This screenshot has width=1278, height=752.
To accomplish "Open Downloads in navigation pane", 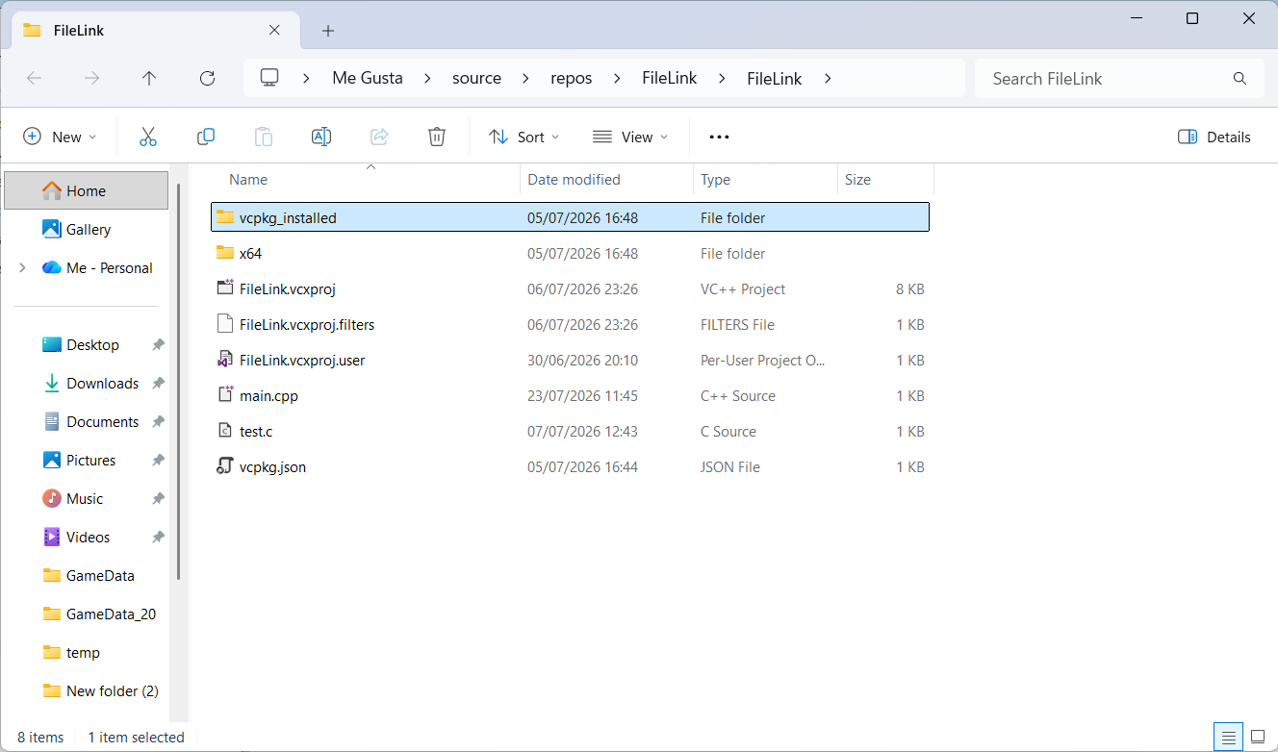I will [x=87, y=383].
